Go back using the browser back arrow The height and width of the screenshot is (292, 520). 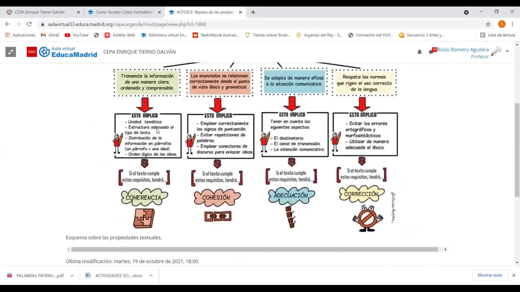click(7, 24)
